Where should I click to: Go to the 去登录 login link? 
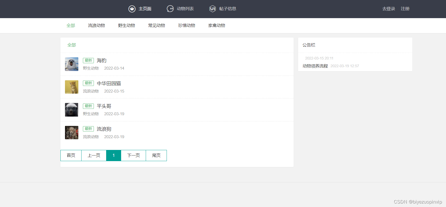pyautogui.click(x=389, y=9)
